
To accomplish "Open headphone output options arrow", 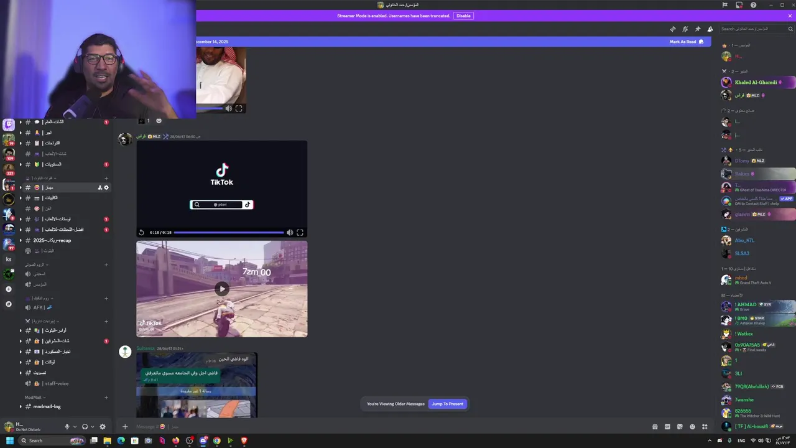I will 93,427.
